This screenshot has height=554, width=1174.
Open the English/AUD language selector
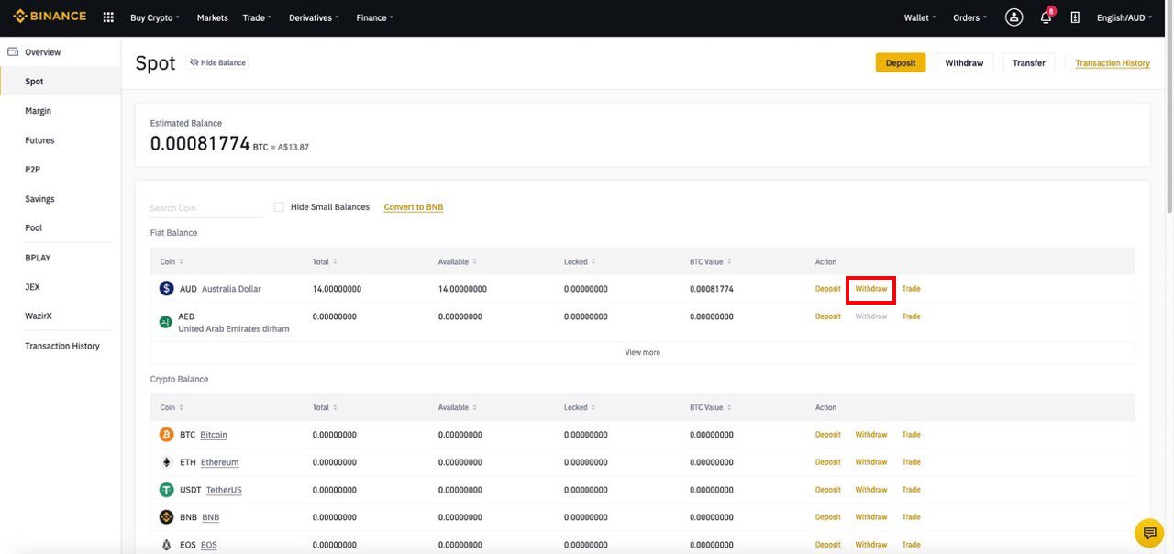click(1124, 17)
